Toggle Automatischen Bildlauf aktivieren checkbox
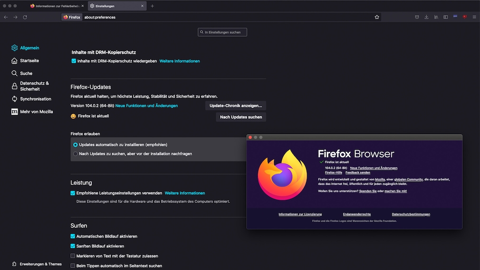This screenshot has height=270, width=480. click(73, 236)
